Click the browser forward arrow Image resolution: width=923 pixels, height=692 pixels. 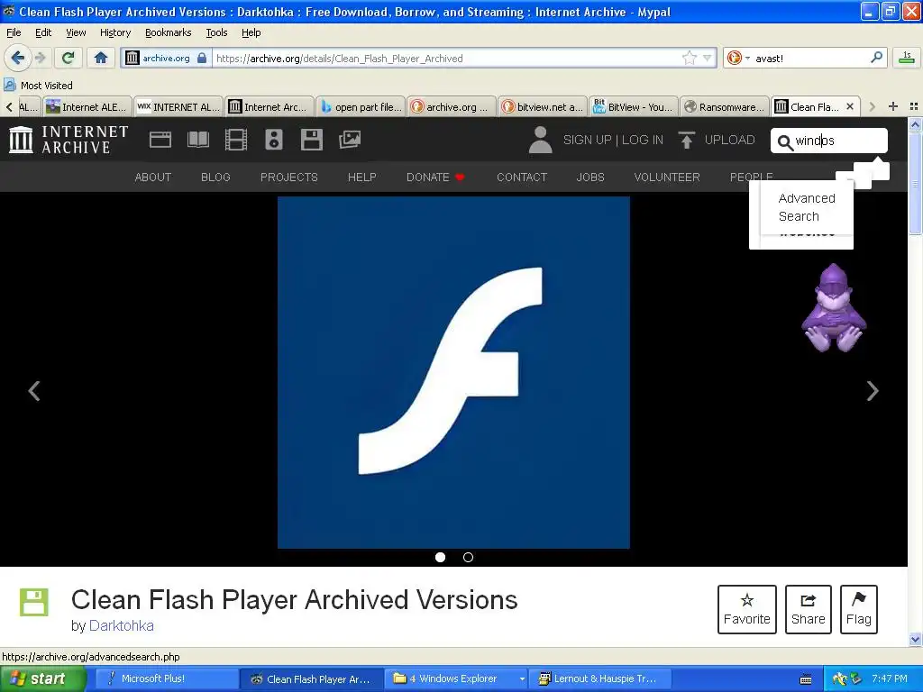tap(40, 58)
